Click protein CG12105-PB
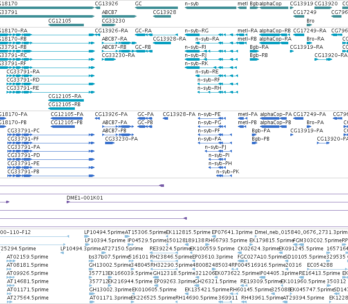This screenshot has width=348, height=304. pyautogui.click(x=67, y=123)
